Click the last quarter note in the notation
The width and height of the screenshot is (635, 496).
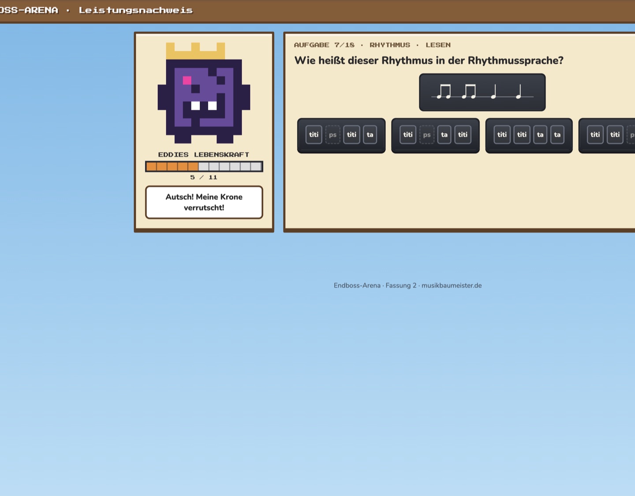tap(519, 92)
